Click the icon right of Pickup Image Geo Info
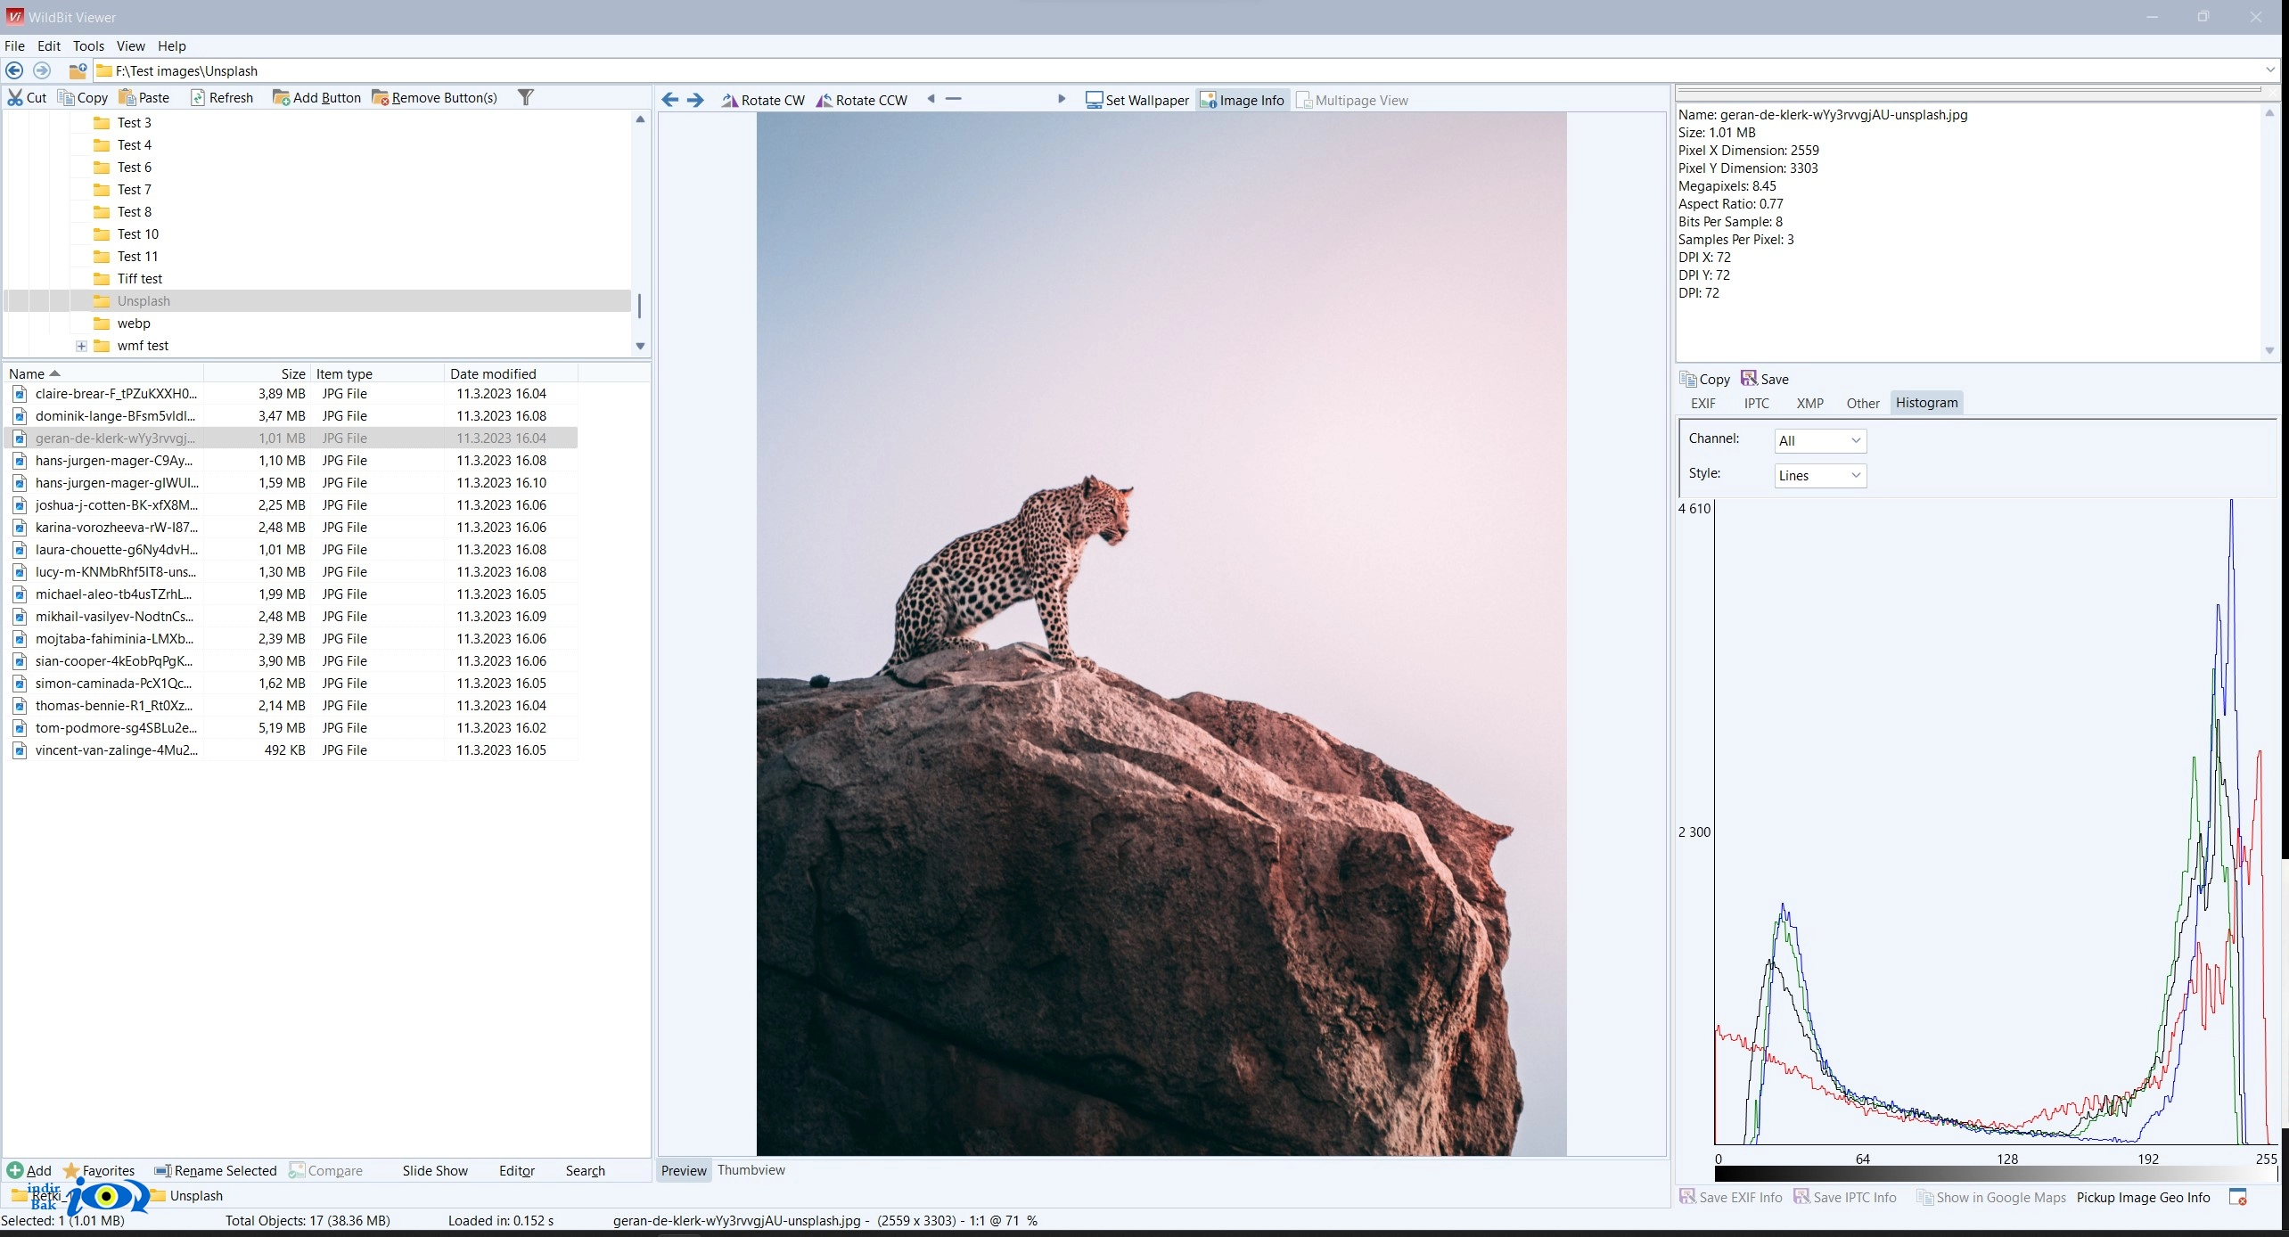 [x=2237, y=1197]
